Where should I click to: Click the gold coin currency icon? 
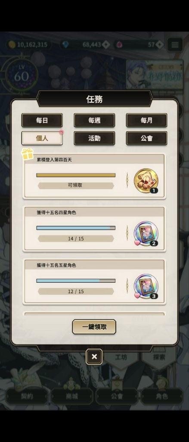point(12,44)
